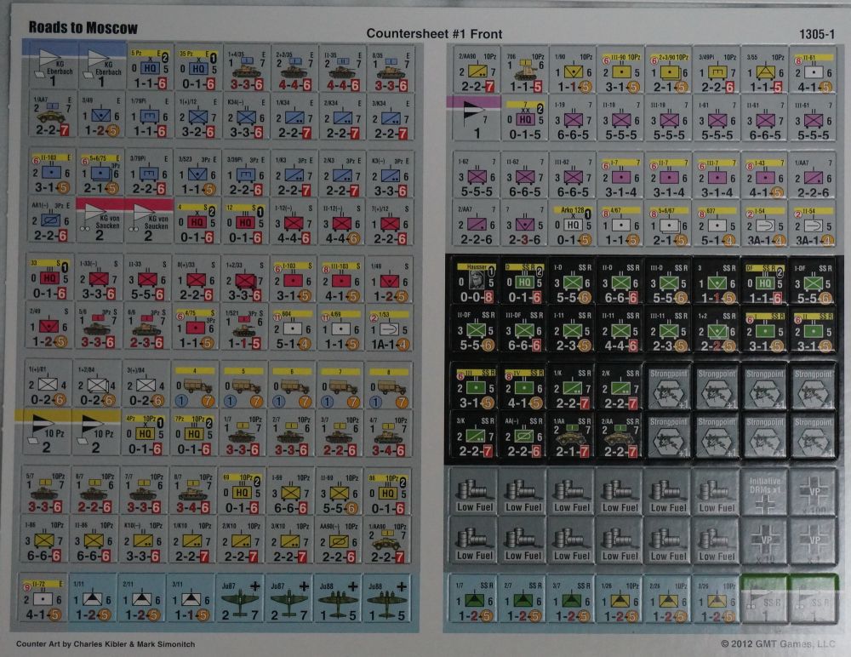
Task: Select the I-19 6-6-5 infantry counter
Action: point(573,117)
